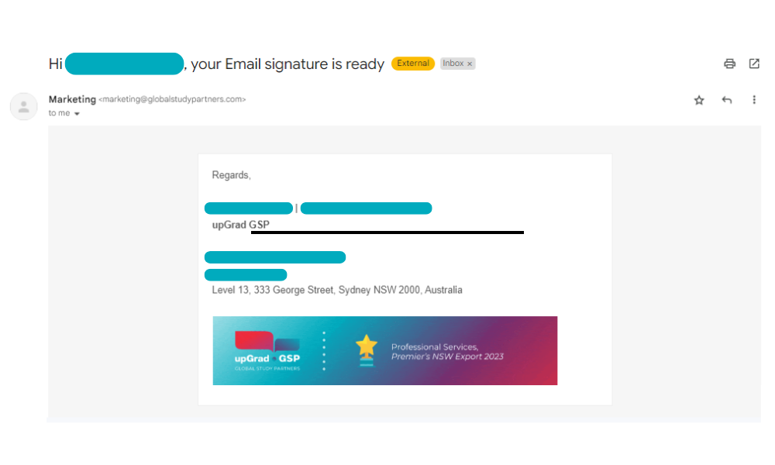Star this email from Marketing

point(699,100)
